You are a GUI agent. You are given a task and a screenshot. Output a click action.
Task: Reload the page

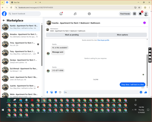(x=11, y=7)
